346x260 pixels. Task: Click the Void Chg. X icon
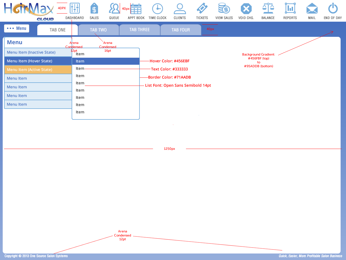[246, 9]
